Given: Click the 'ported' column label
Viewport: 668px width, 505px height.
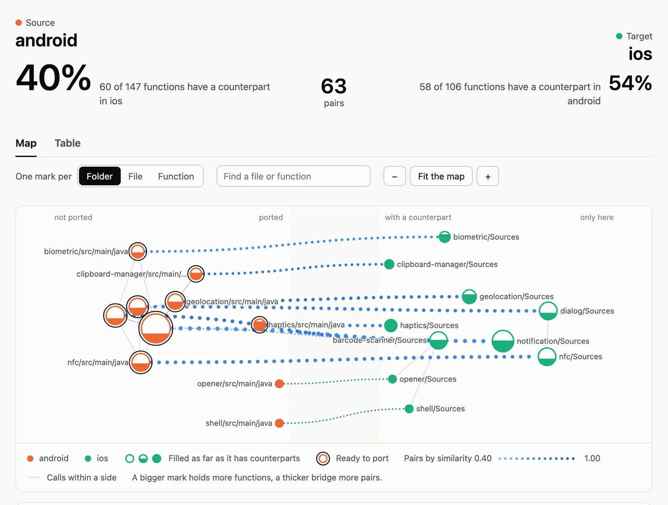Looking at the screenshot, I should click(271, 217).
